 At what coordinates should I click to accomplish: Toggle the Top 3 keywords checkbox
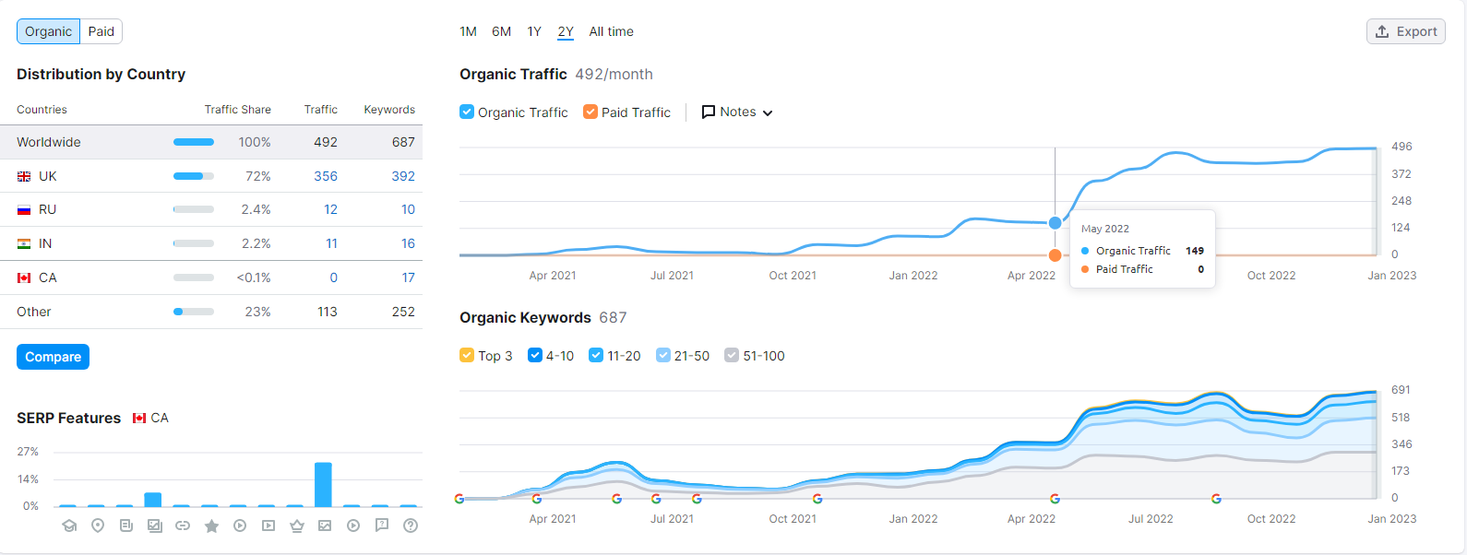tap(467, 356)
